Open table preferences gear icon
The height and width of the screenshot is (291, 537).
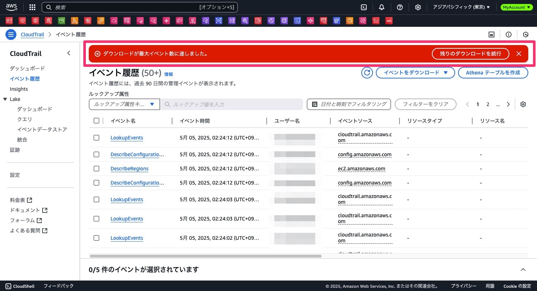[x=523, y=104]
